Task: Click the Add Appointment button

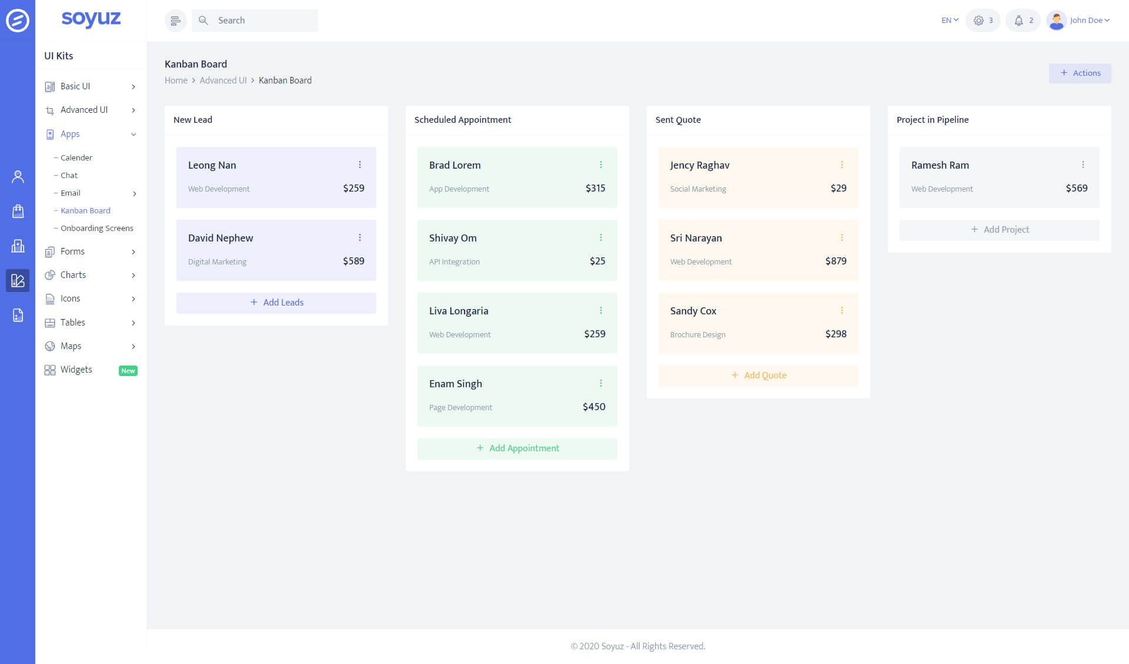Action: coord(517,448)
